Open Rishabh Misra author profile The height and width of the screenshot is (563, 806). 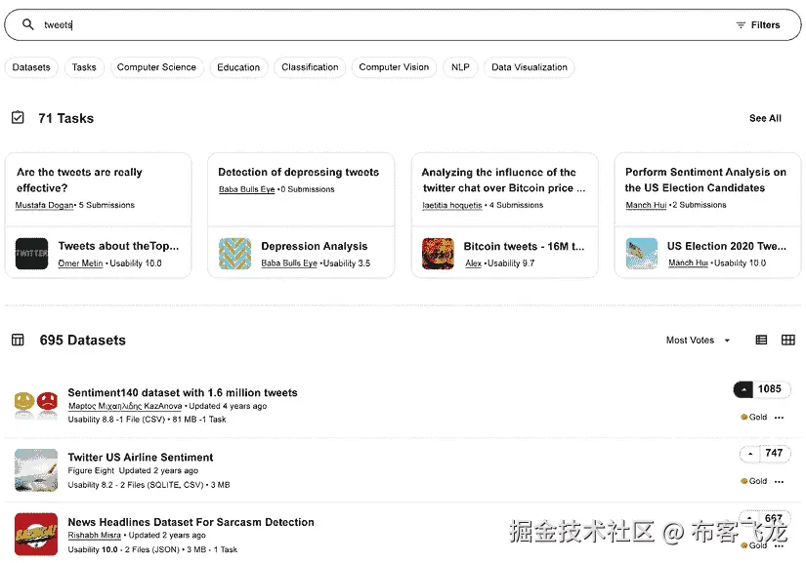(95, 536)
